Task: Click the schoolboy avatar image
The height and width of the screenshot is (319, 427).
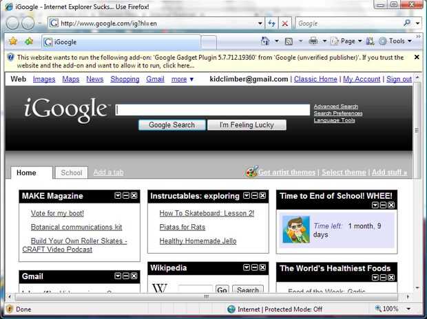Action: (296, 230)
